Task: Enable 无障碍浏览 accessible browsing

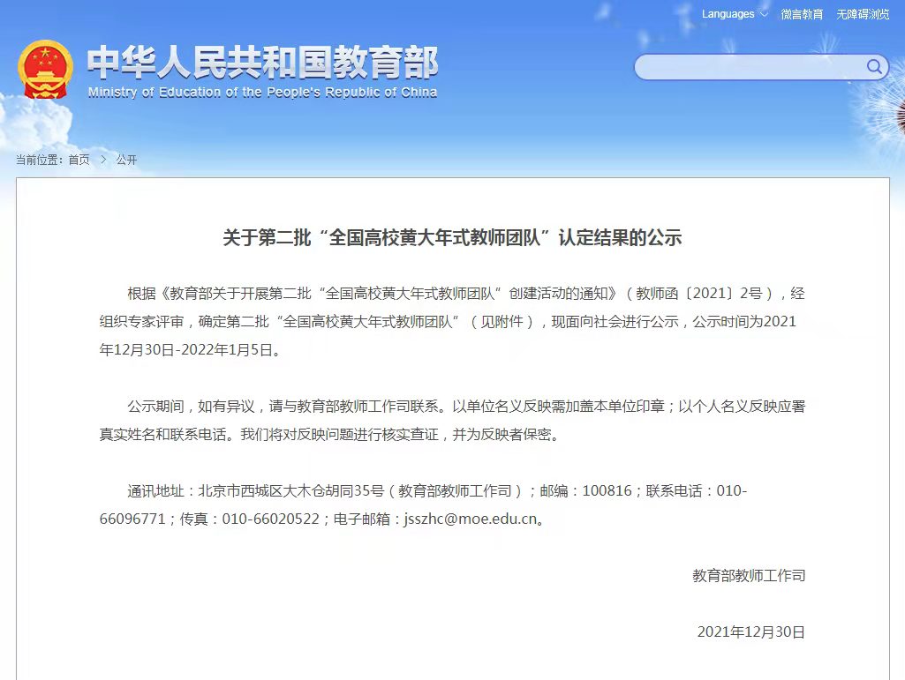Action: (863, 14)
